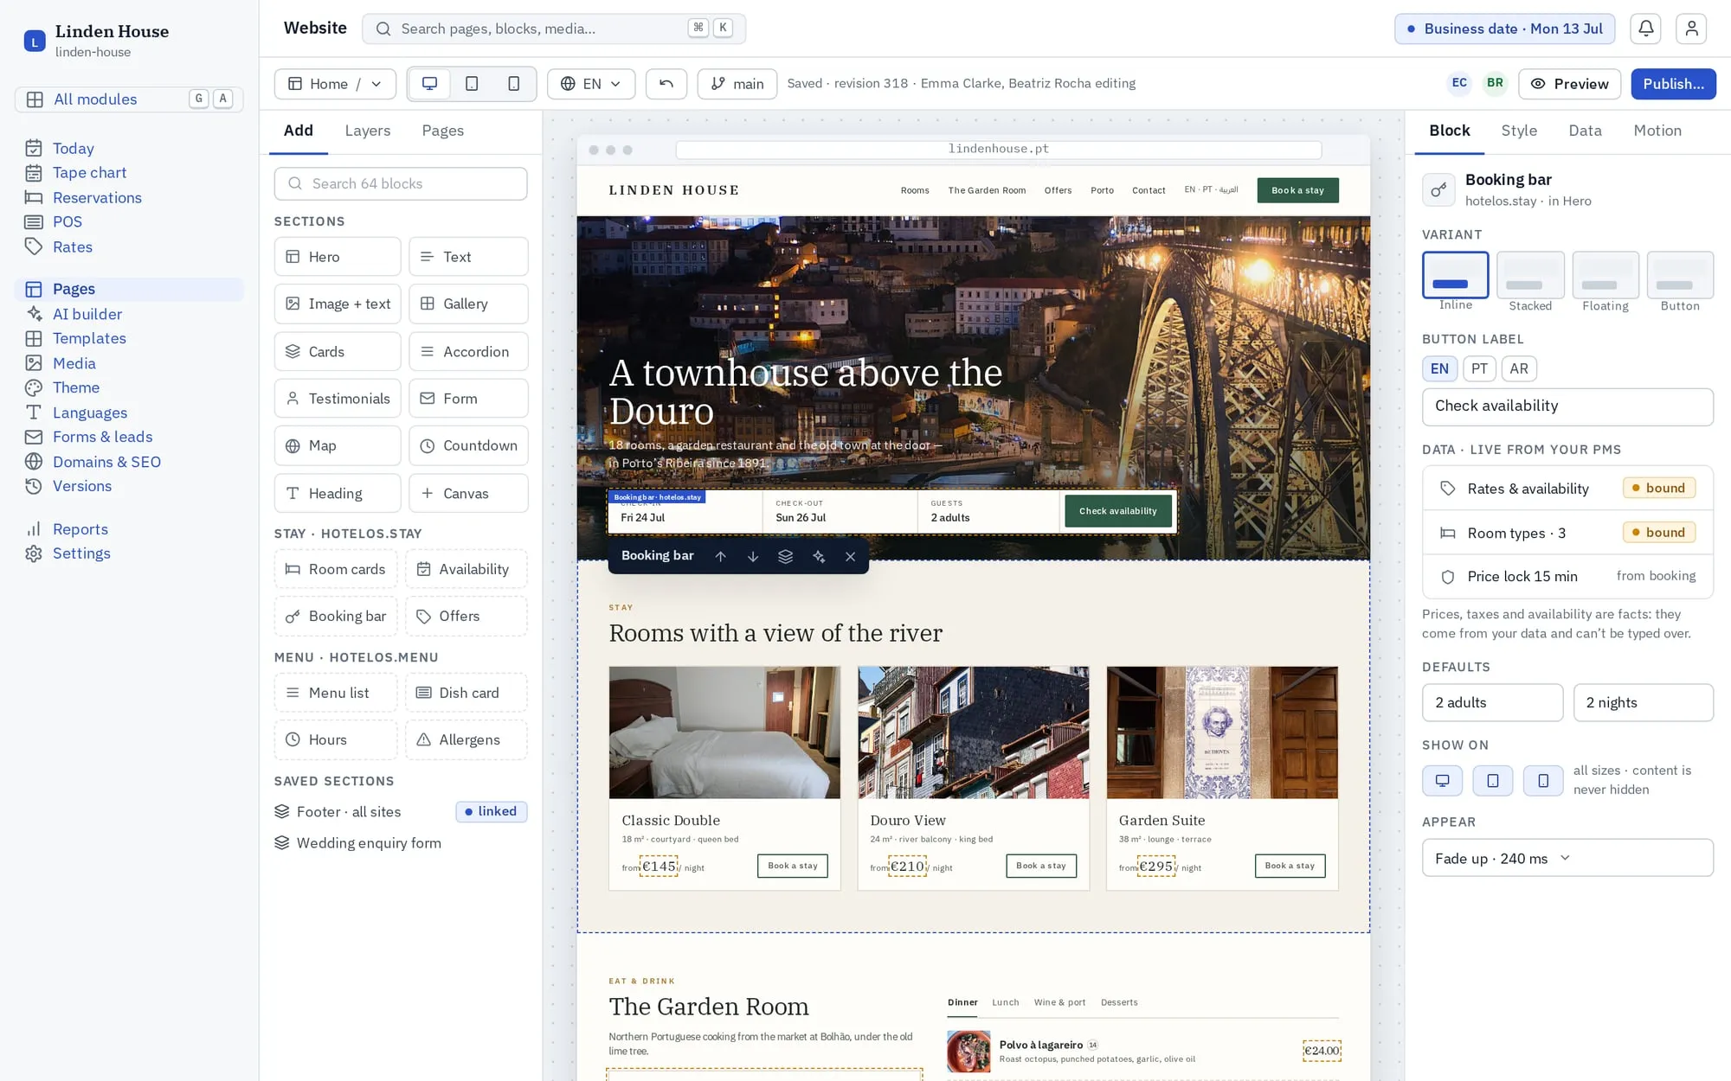
Task: Move Booking bar block down
Action: point(753,556)
